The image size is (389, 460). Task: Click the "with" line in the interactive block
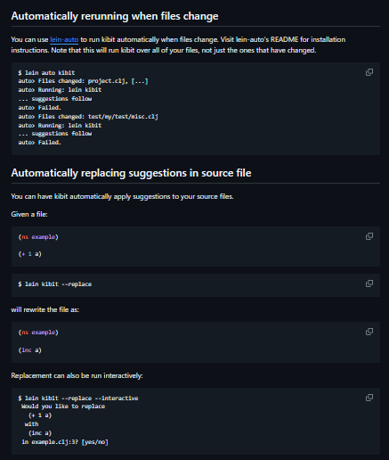[32, 424]
